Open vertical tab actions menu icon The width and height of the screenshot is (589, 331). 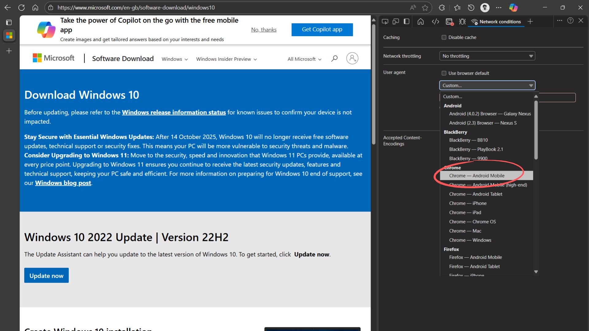point(9,22)
